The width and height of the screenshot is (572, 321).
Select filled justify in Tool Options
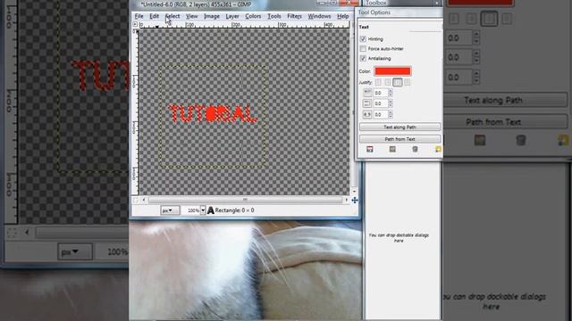pyautogui.click(x=408, y=83)
